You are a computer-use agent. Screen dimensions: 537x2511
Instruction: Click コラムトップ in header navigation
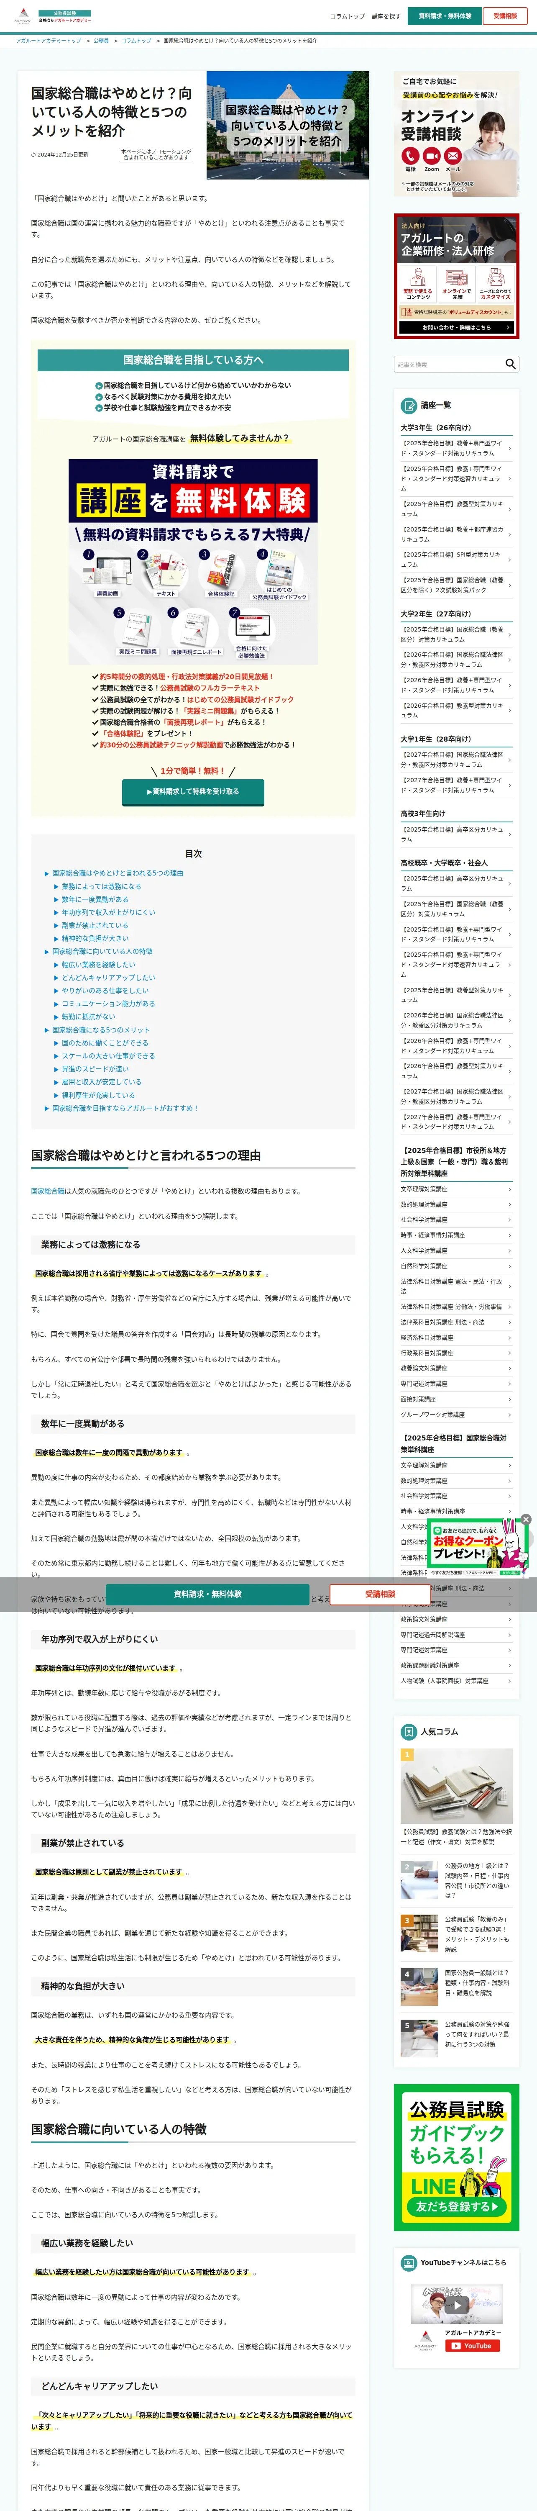[347, 17]
